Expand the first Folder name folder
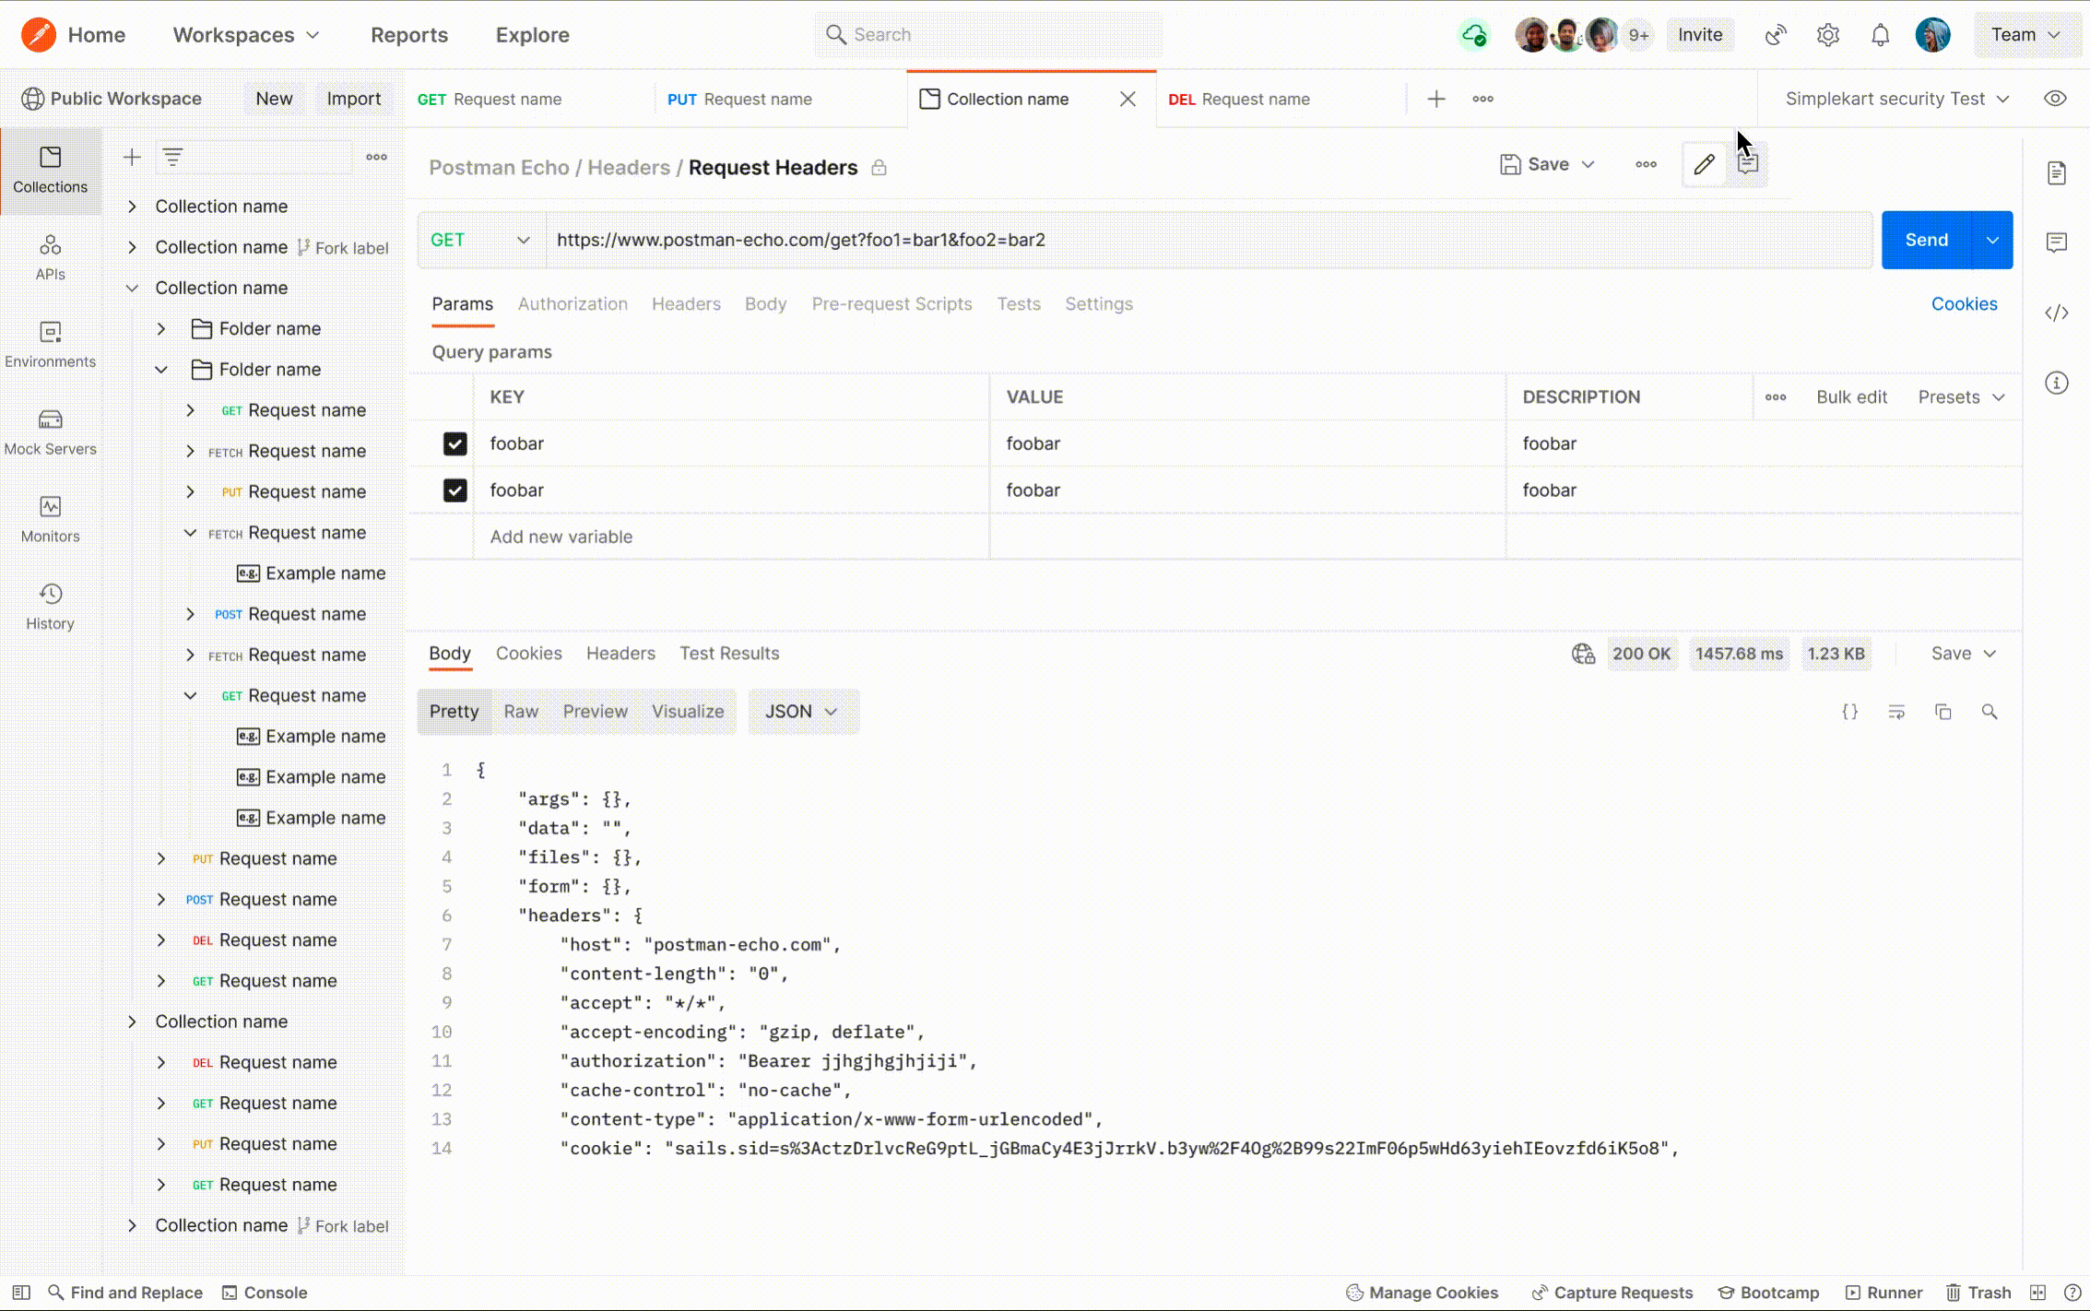Screen dimensions: 2090x1311 161,329
